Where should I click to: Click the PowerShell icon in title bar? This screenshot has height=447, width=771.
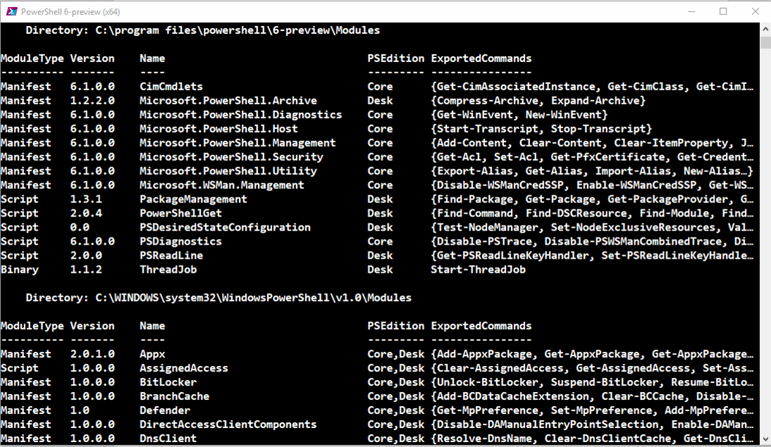[11, 11]
